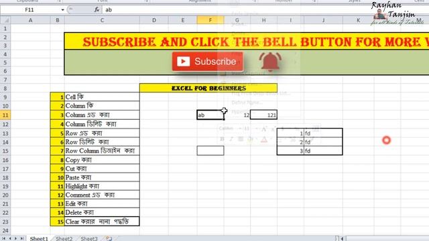Click the fd cell in row 13
Viewport: 429px width, 241px height.
[x=323, y=133]
